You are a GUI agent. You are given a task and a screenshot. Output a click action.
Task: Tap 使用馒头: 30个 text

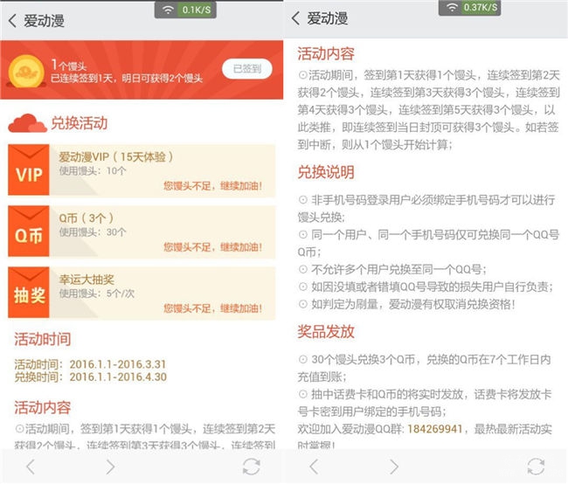point(93,232)
